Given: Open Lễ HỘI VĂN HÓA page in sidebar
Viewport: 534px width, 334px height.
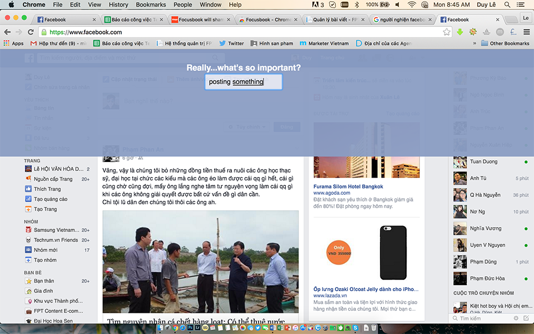Looking at the screenshot, I should [57, 169].
